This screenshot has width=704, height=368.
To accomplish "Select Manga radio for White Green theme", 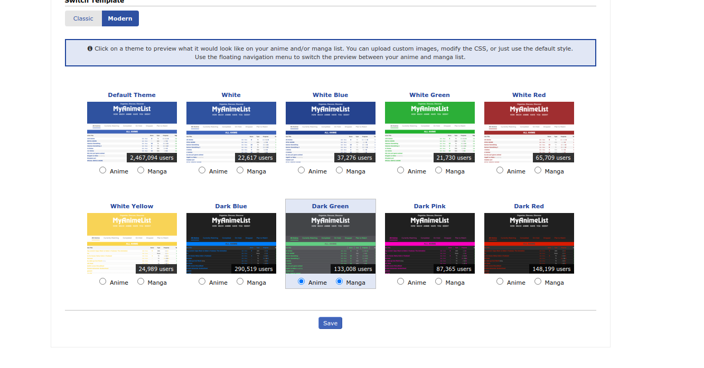I will [x=438, y=170].
